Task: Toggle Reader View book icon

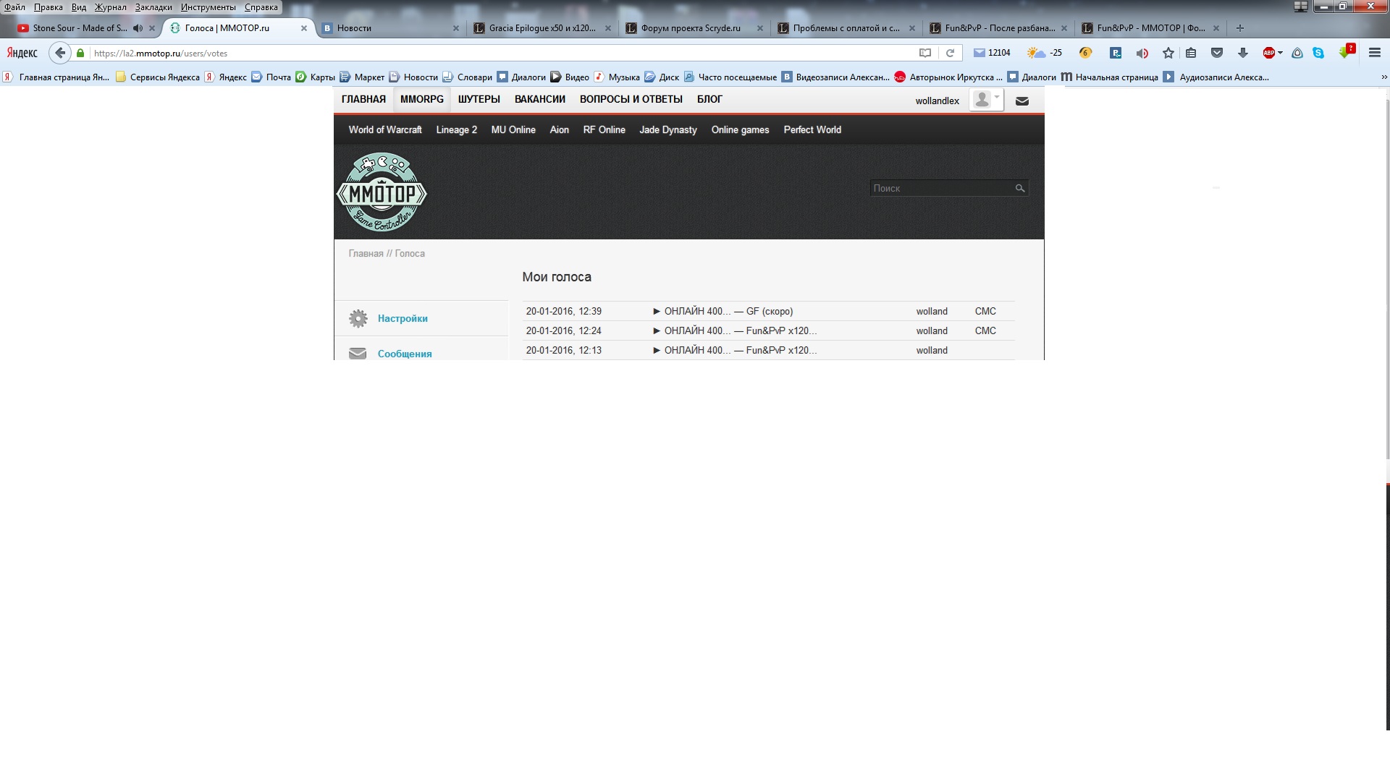Action: coord(924,53)
